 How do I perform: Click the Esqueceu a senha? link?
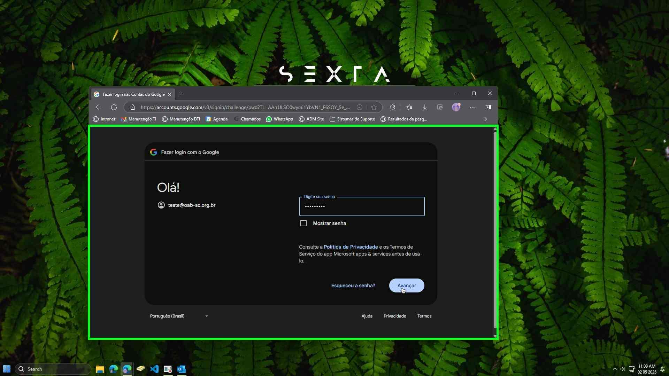coord(353,285)
